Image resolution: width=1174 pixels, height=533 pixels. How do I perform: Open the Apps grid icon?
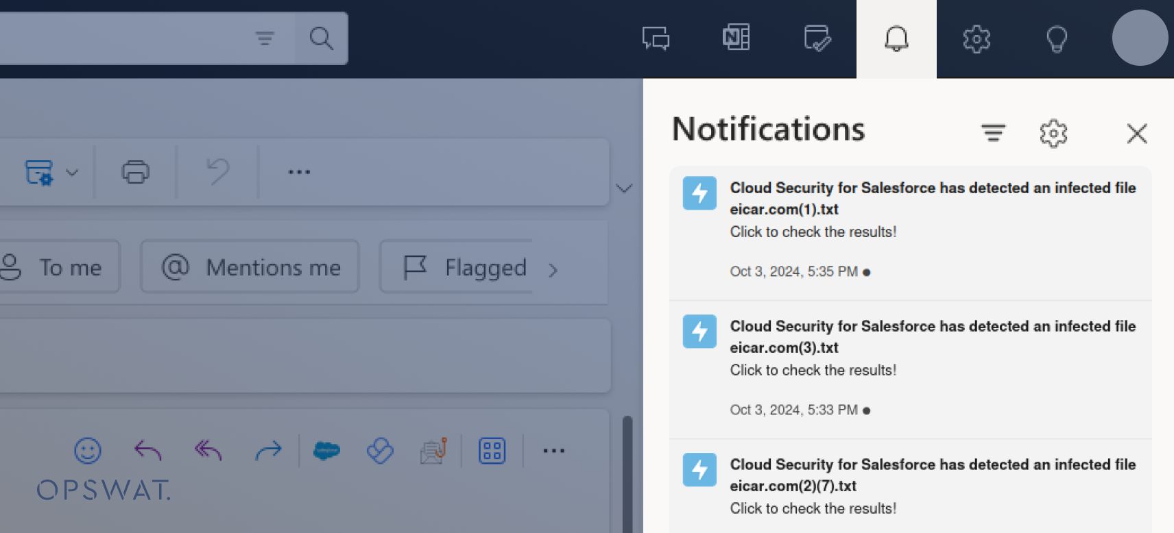492,451
